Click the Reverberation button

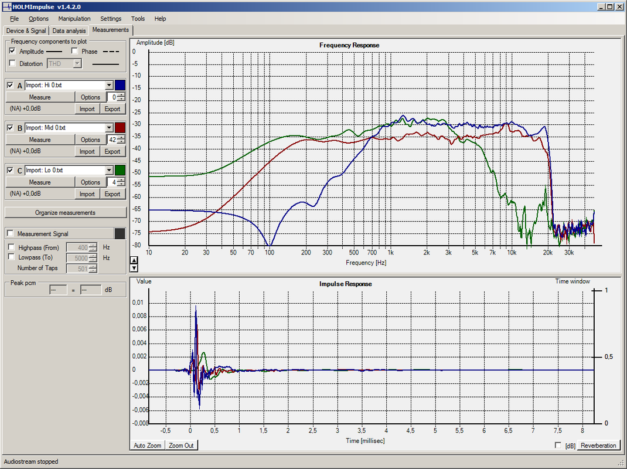(598, 446)
